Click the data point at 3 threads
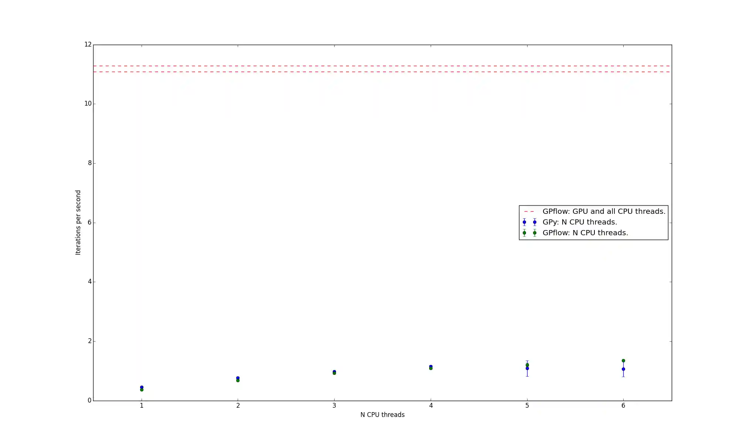The width and height of the screenshot is (746, 445). 334,372
